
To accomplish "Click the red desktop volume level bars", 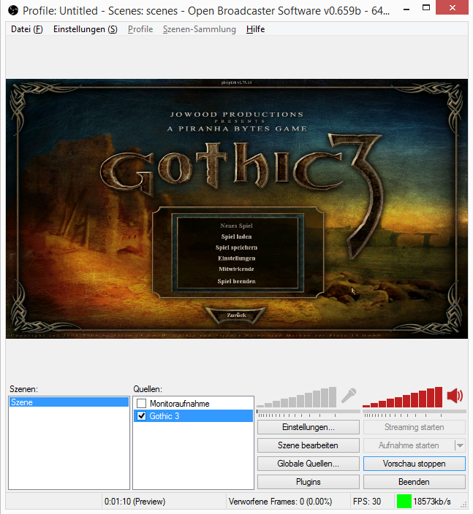I will 402,397.
